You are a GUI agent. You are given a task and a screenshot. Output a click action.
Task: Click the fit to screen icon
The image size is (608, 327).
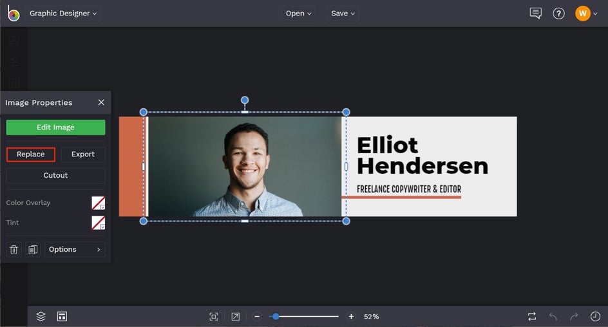click(x=214, y=317)
